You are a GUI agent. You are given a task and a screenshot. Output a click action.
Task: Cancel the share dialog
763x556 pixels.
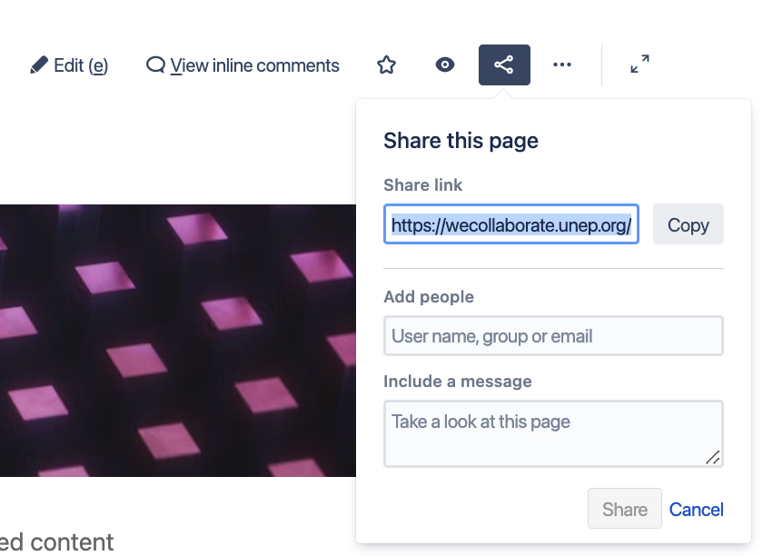pyautogui.click(x=697, y=510)
